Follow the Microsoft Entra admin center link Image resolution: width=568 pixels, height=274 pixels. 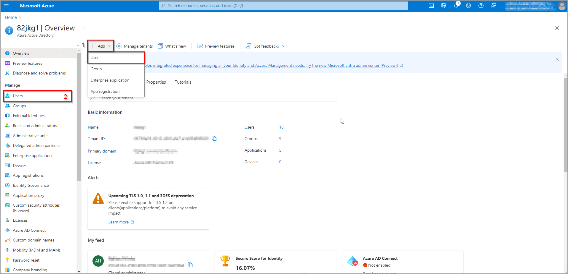click(274, 65)
